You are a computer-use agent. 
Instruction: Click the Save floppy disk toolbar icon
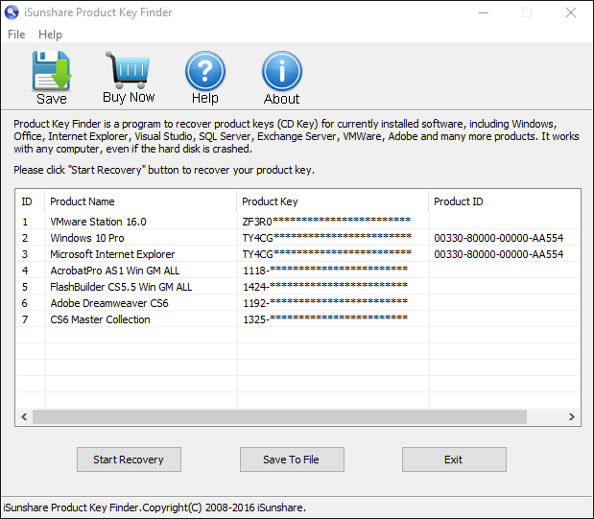coord(52,71)
